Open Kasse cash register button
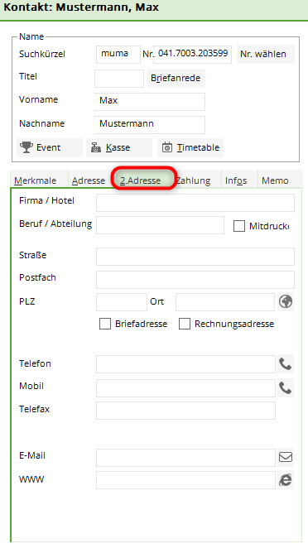This screenshot has width=308, height=553. [x=119, y=147]
